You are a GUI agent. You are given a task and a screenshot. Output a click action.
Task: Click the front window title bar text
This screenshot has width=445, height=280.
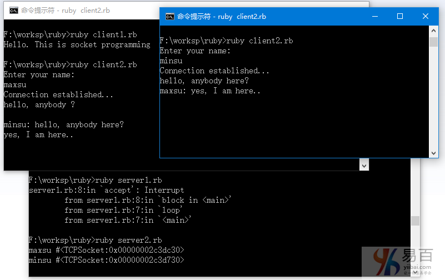pos(222,17)
